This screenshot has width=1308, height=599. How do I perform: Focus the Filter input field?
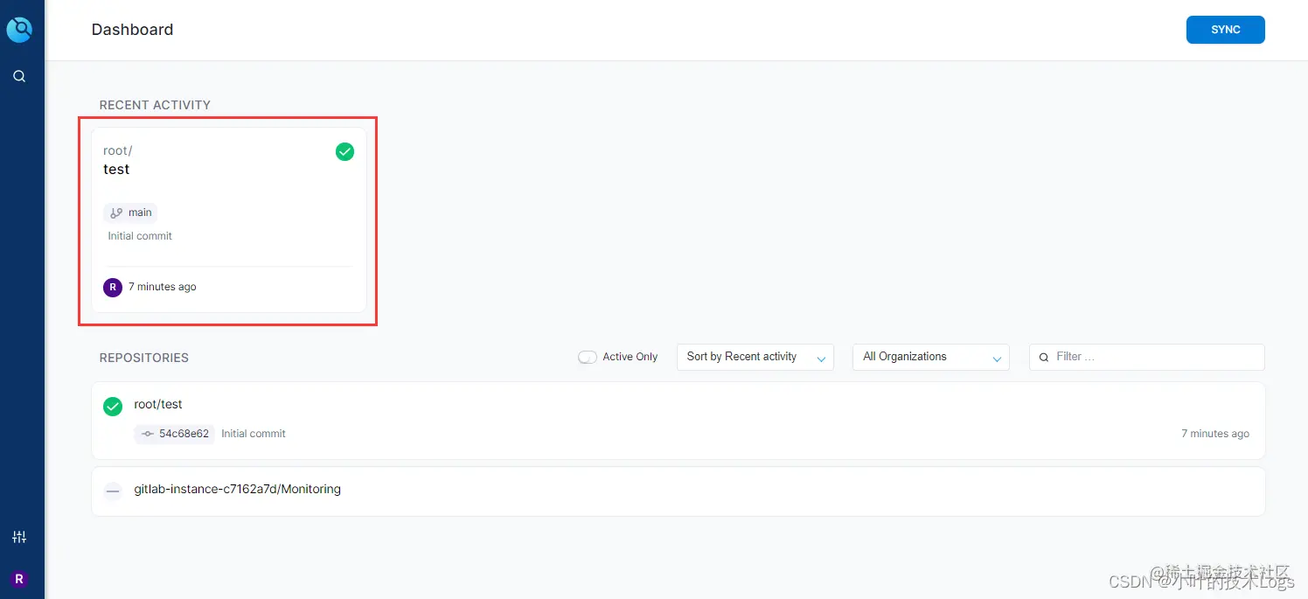tap(1147, 357)
